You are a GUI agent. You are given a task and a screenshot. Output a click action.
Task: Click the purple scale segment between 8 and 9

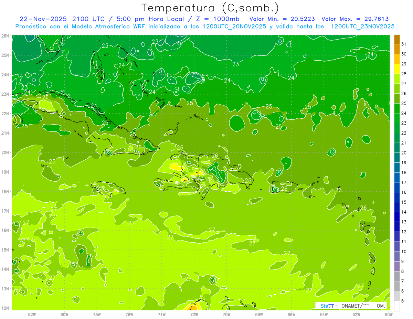pos(397,266)
